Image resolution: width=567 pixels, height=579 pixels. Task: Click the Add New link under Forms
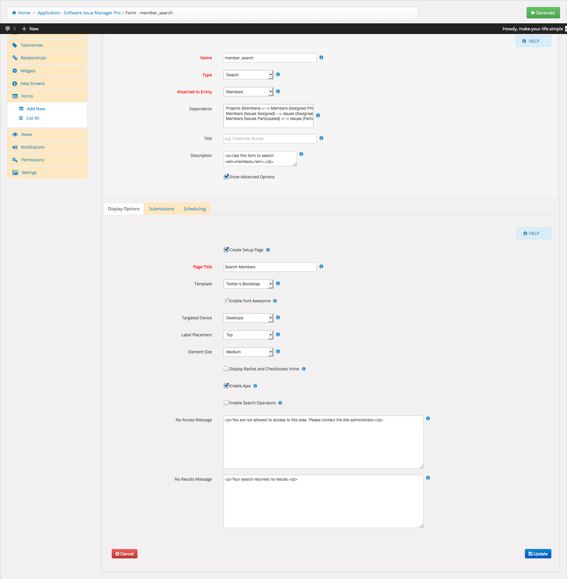pyautogui.click(x=36, y=108)
